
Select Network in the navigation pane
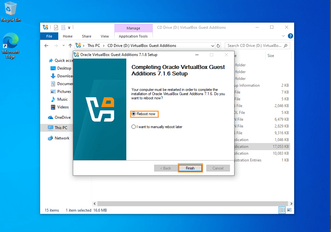tap(59, 138)
